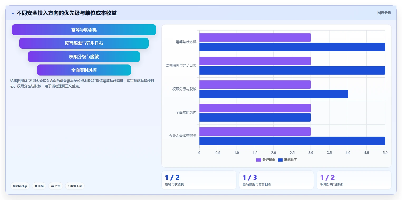The image size is (402, 200).
Task: Toggle the 落地难度 legend swatch
Action: [280, 160]
